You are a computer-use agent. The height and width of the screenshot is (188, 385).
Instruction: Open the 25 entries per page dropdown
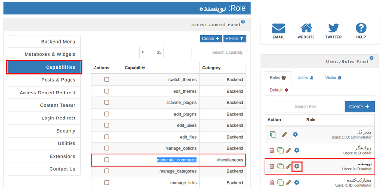point(151,52)
